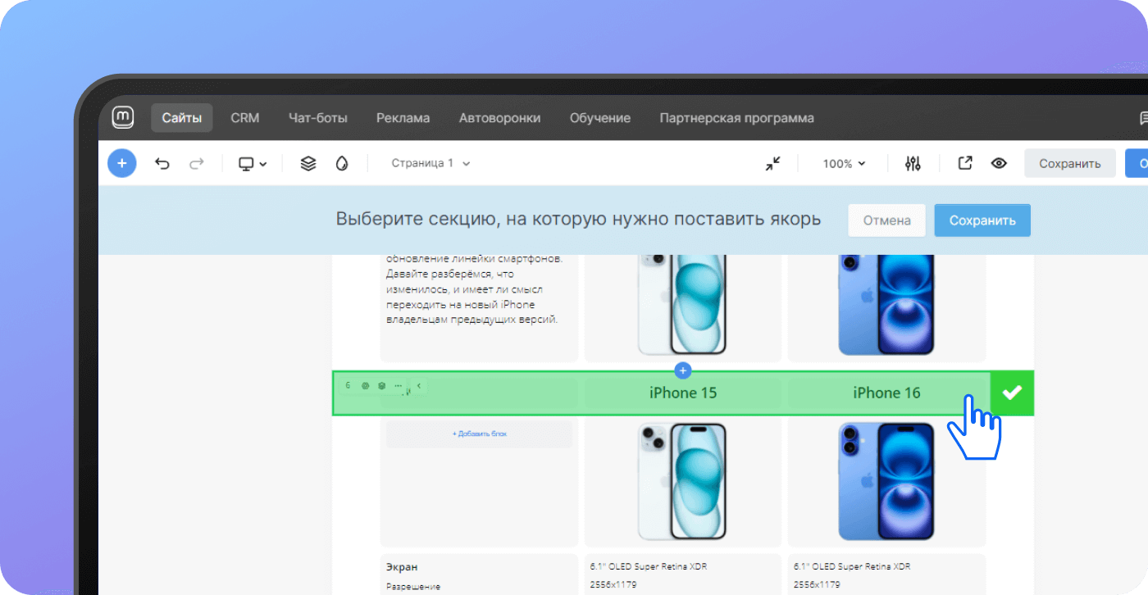Image resolution: width=1148 pixels, height=595 pixels.
Task: Open the device preview mode dropdown
Action: 253,163
